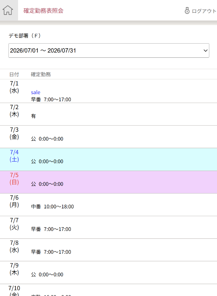Image resolution: width=217 pixels, height=296 pixels.
Task: Select the Saturday 7/4 公 0:00～0:00 entry
Action: click(47, 161)
